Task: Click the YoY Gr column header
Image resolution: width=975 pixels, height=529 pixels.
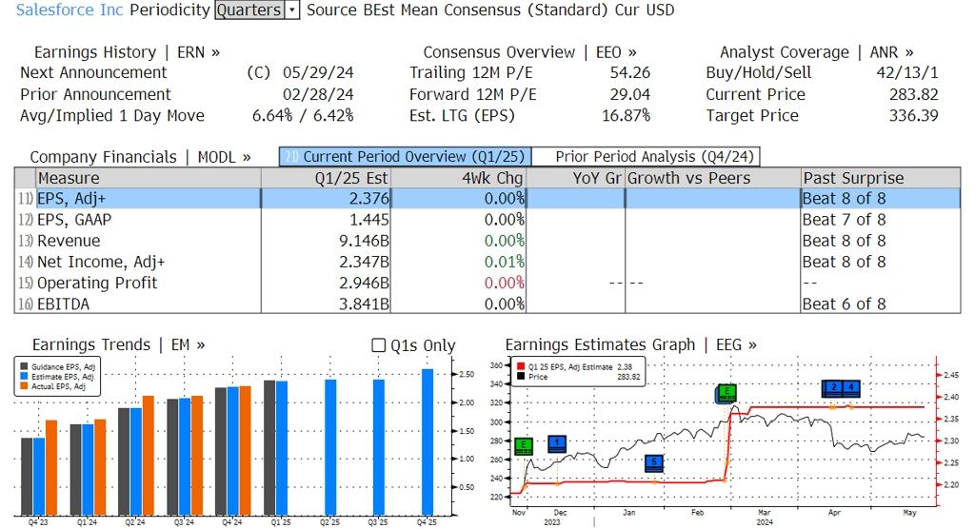Action: click(x=576, y=178)
